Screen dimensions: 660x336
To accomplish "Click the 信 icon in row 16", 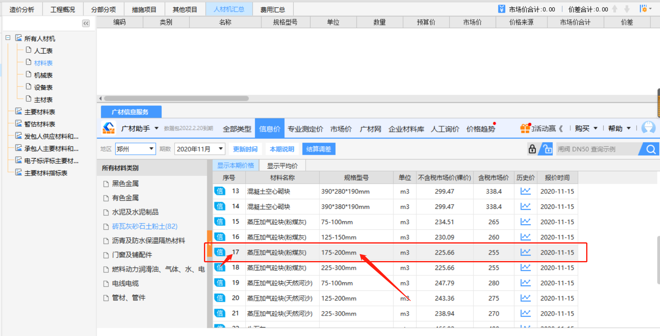I will tap(220, 237).
